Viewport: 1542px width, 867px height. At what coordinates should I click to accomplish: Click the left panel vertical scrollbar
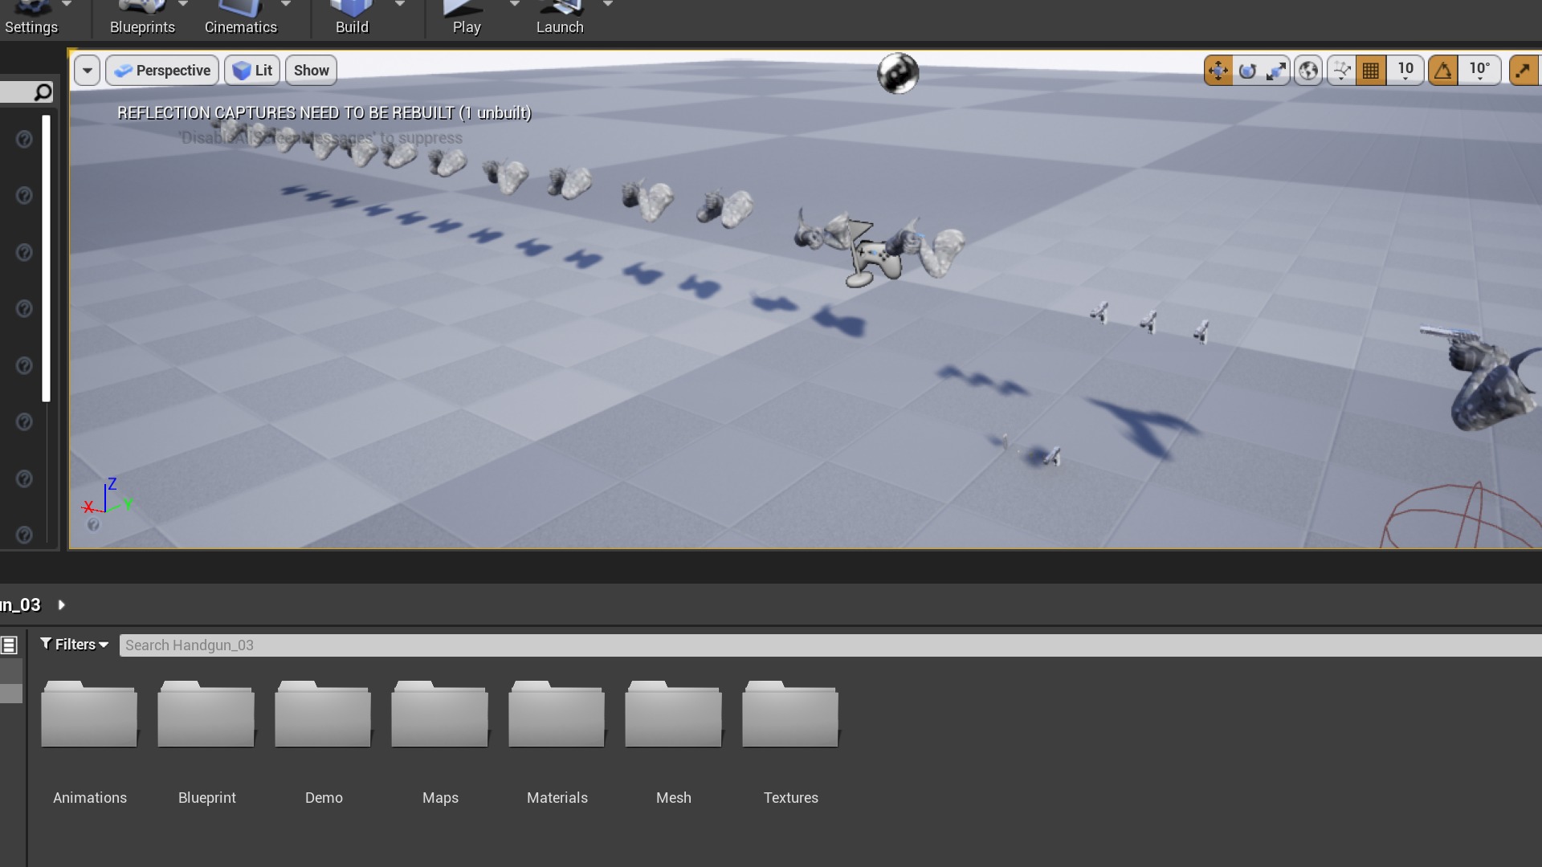pyautogui.click(x=47, y=257)
